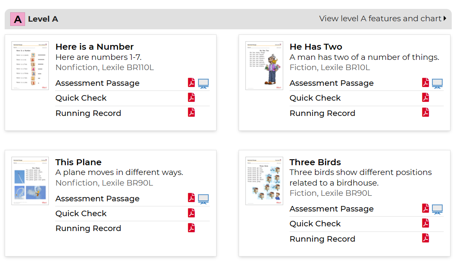Open projectable version of Here is a Number
The width and height of the screenshot is (456, 265).
tap(203, 84)
